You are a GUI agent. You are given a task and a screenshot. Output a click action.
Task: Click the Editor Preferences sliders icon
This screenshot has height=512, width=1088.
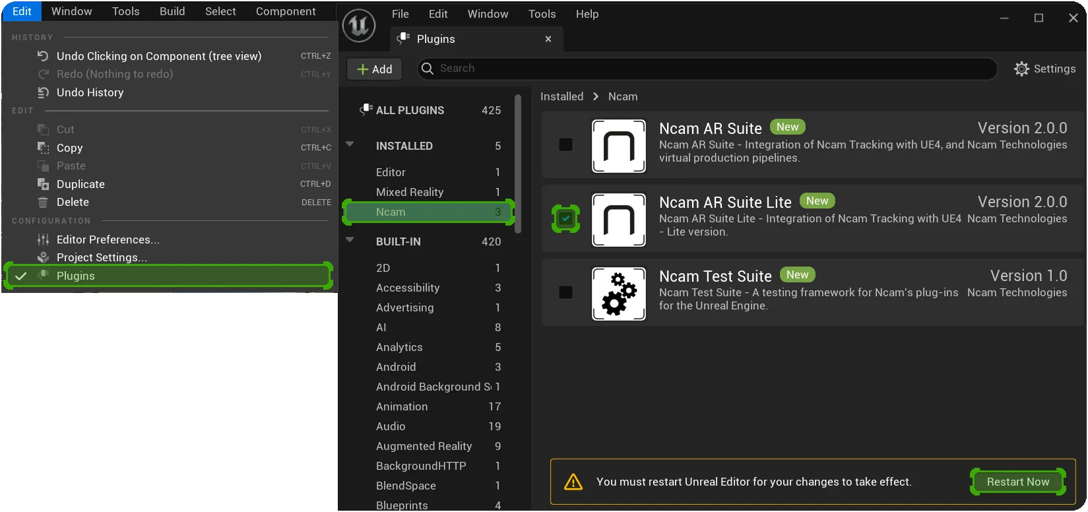(x=44, y=240)
